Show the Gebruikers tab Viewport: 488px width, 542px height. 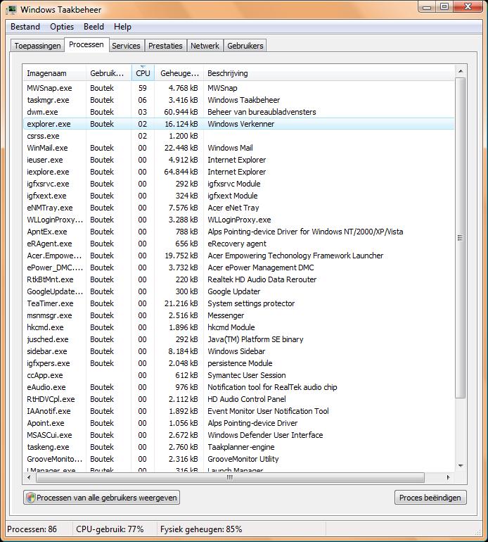click(x=245, y=46)
